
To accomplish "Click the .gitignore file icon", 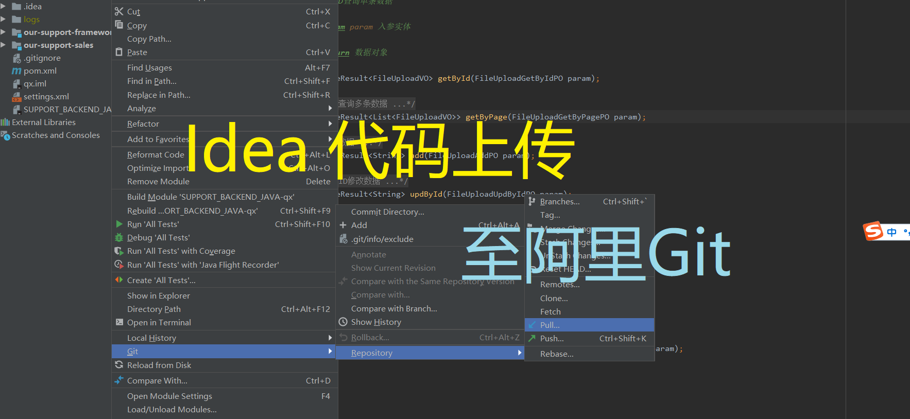I will 16,58.
